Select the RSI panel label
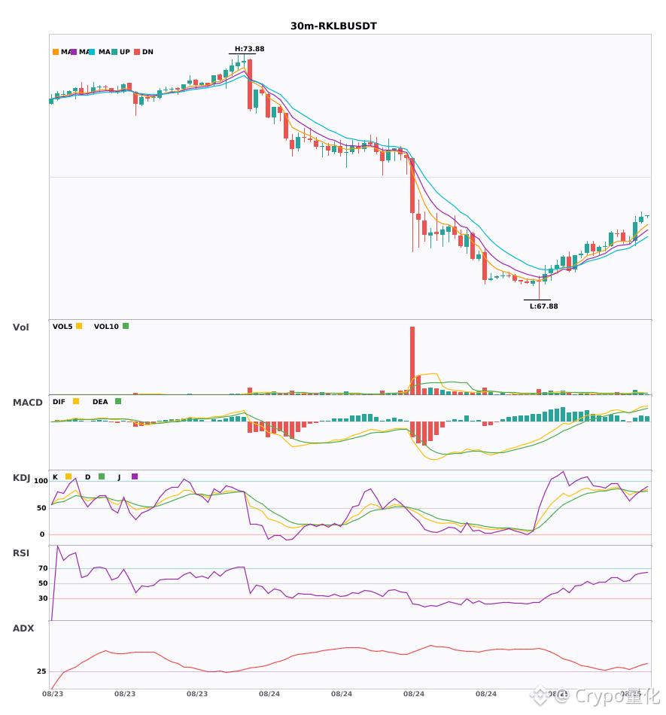 tap(21, 553)
